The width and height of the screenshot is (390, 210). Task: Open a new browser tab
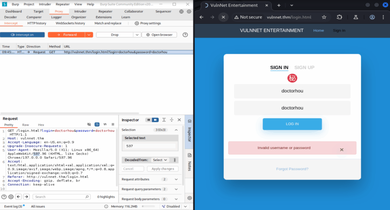[x=279, y=5]
